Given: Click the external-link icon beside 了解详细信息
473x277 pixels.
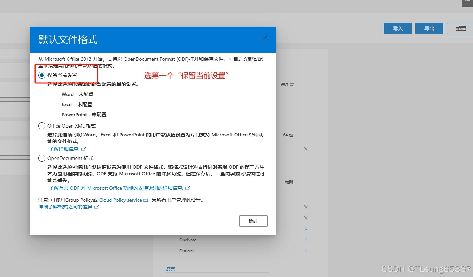Looking at the screenshot, I should coord(84,149).
